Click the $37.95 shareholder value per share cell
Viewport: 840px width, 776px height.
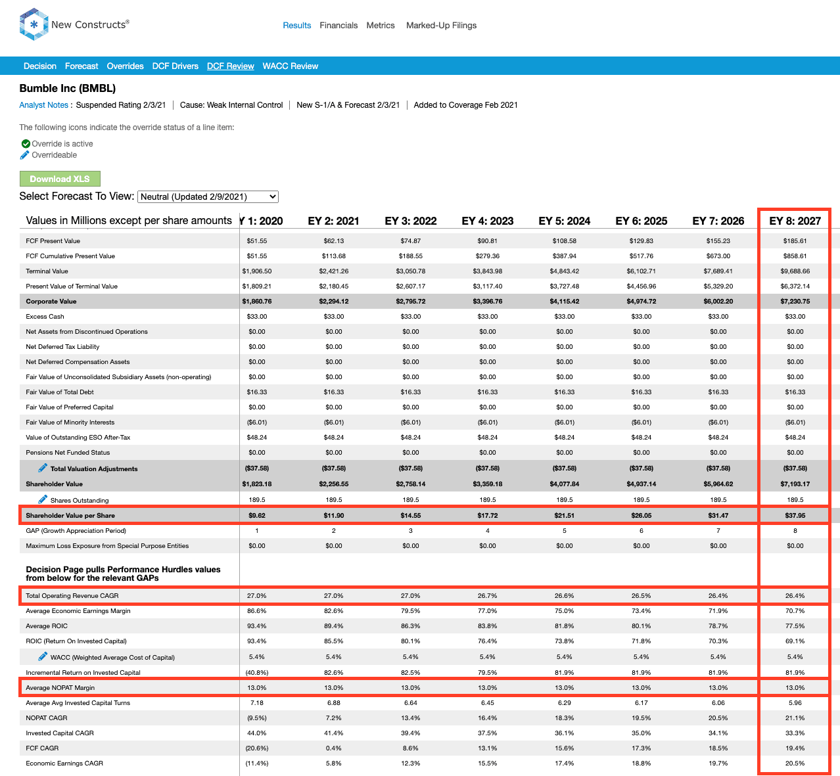point(795,516)
